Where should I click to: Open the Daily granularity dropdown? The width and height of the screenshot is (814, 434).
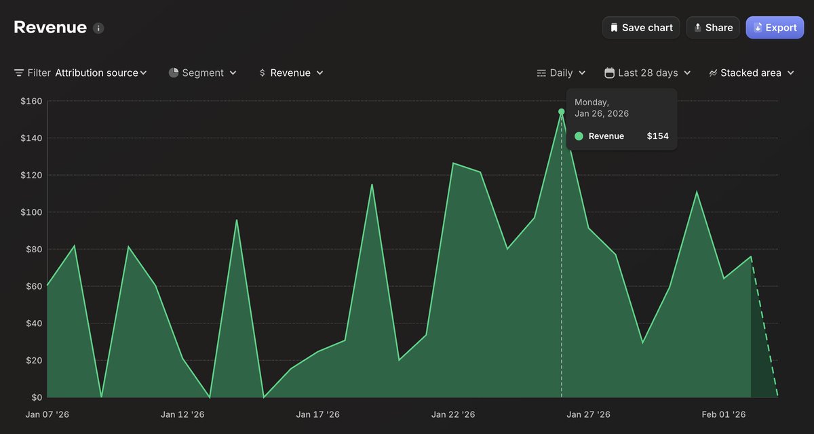click(562, 73)
